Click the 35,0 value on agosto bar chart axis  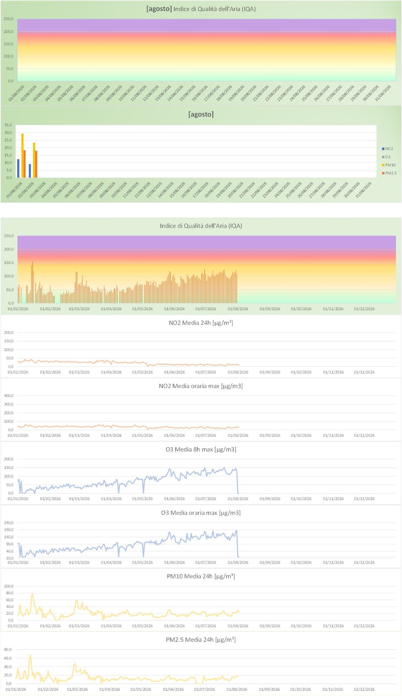click(8, 125)
